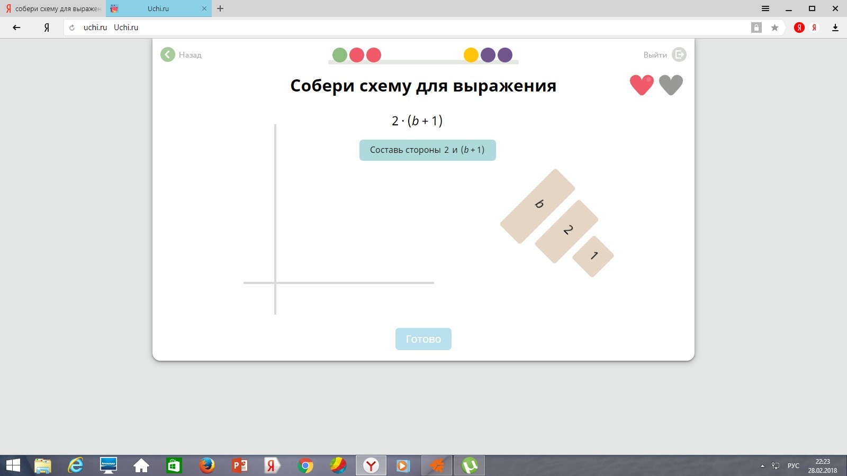The height and width of the screenshot is (476, 847).
Task: Click the Yandex home Я toolbar button
Action: pyautogui.click(x=47, y=28)
